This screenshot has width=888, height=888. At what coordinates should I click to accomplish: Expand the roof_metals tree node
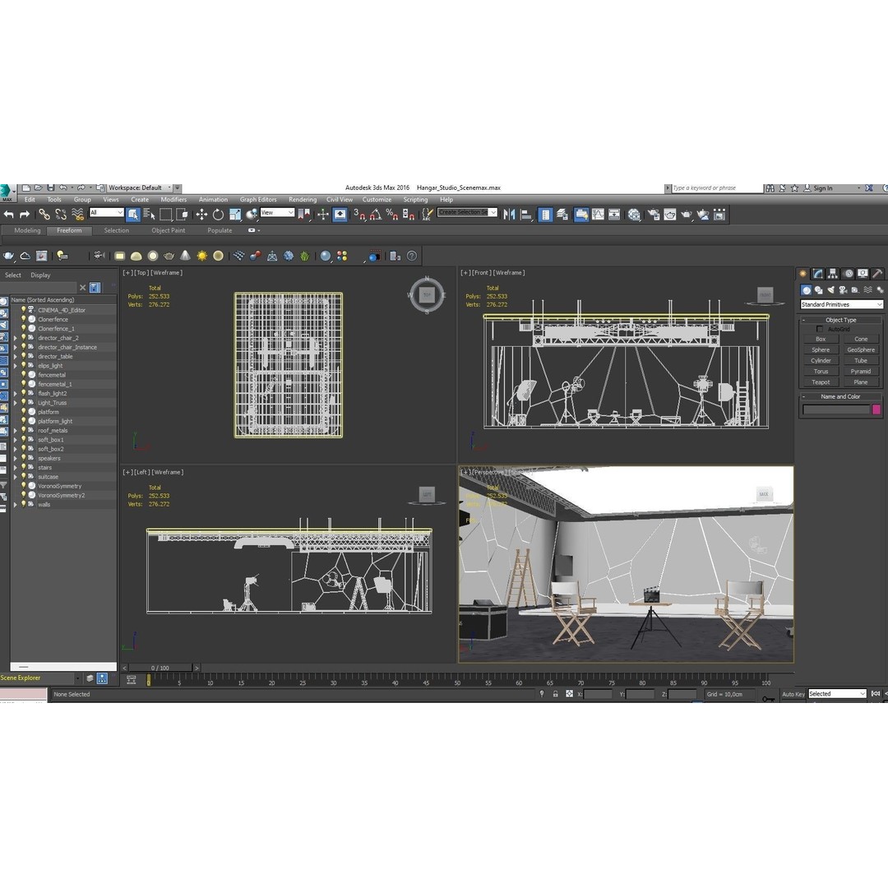pos(16,430)
